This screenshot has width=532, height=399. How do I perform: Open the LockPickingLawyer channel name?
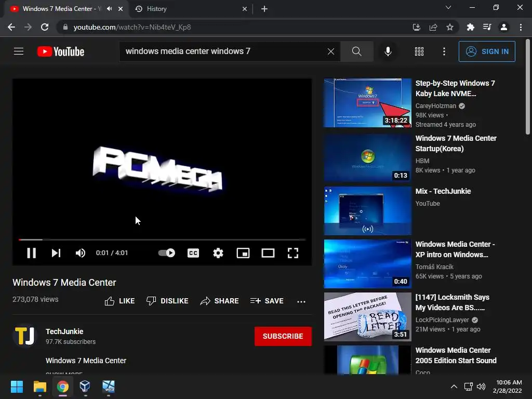pyautogui.click(x=442, y=320)
